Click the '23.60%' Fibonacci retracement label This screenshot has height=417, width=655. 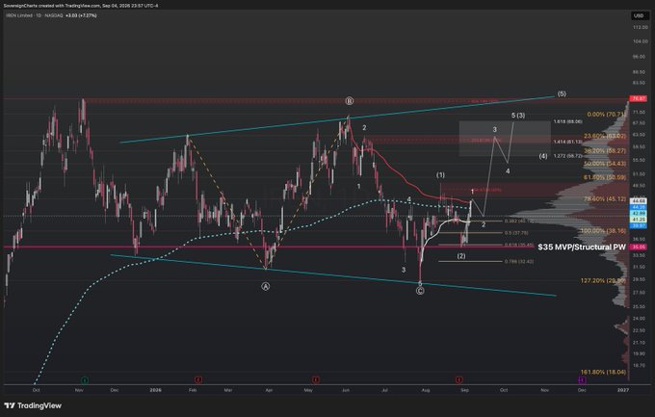pyautogui.click(x=605, y=136)
